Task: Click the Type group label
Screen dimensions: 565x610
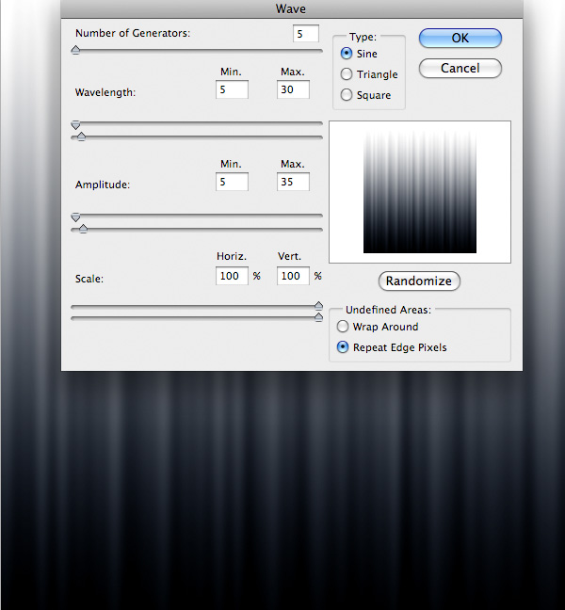Action: point(363,37)
